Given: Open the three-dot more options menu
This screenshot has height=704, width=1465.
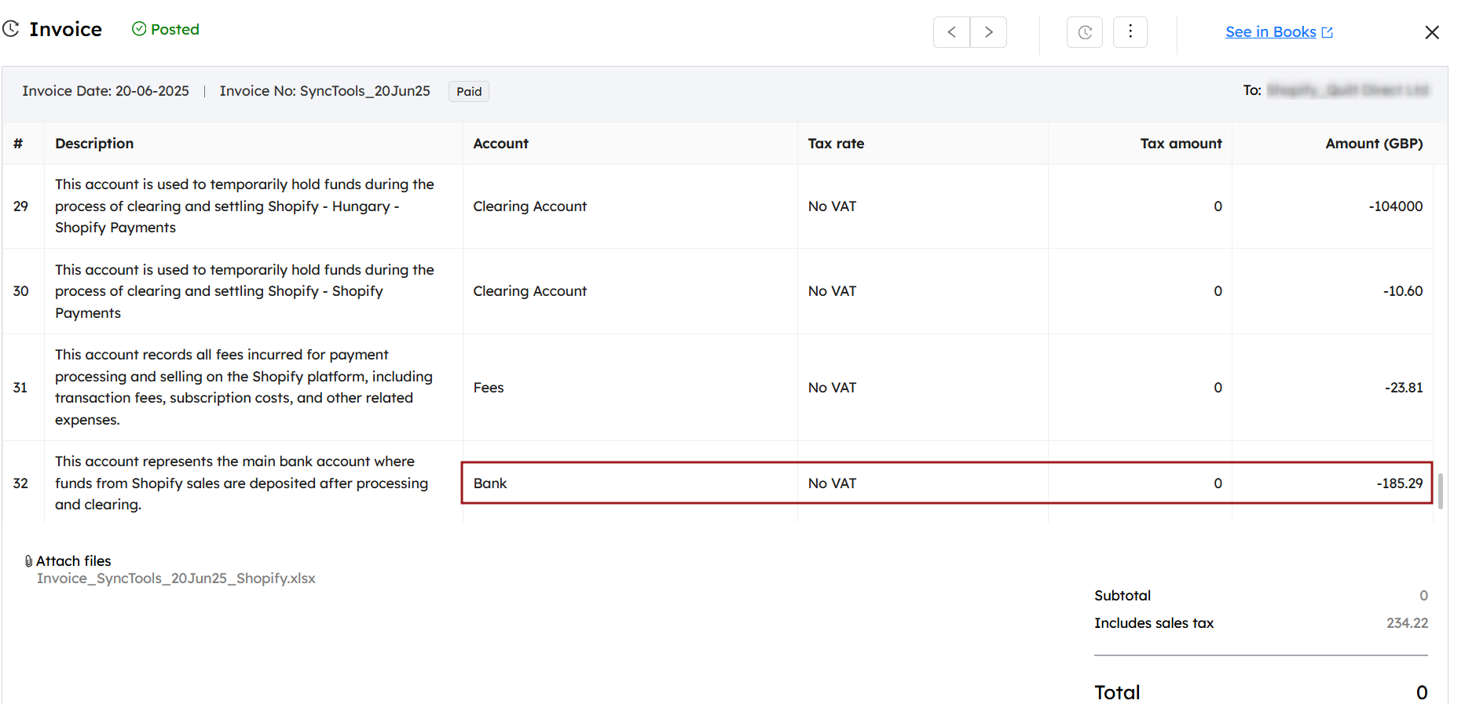Looking at the screenshot, I should coord(1130,32).
